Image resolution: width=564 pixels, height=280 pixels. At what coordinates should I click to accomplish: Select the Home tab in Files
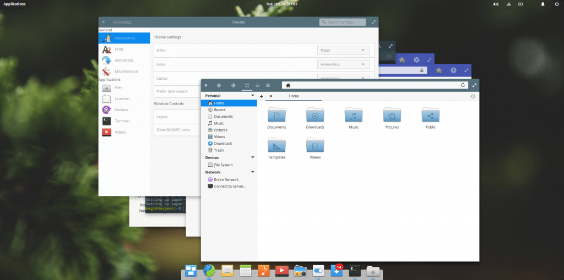(294, 96)
